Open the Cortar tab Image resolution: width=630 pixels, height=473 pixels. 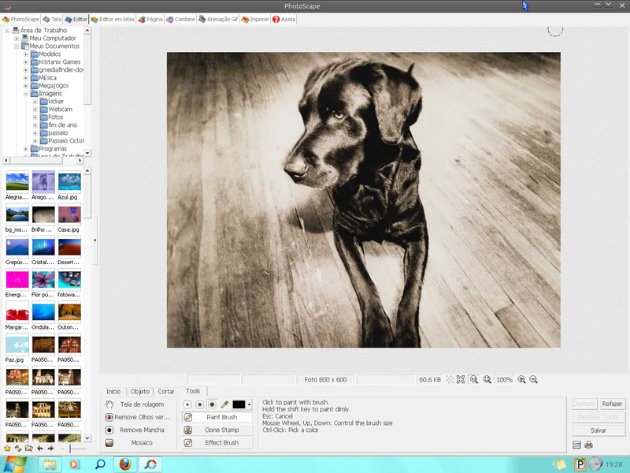coord(166,391)
